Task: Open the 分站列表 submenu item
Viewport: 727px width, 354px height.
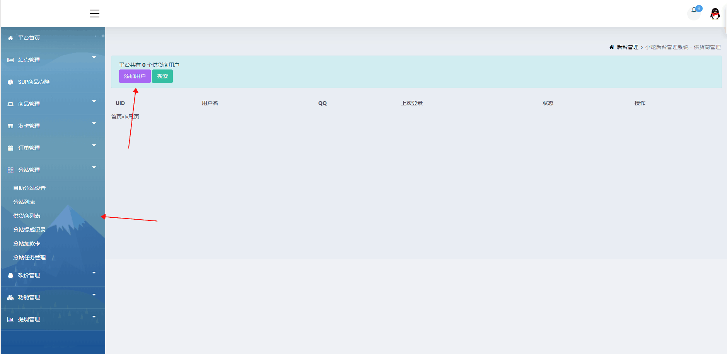Action: (x=24, y=202)
